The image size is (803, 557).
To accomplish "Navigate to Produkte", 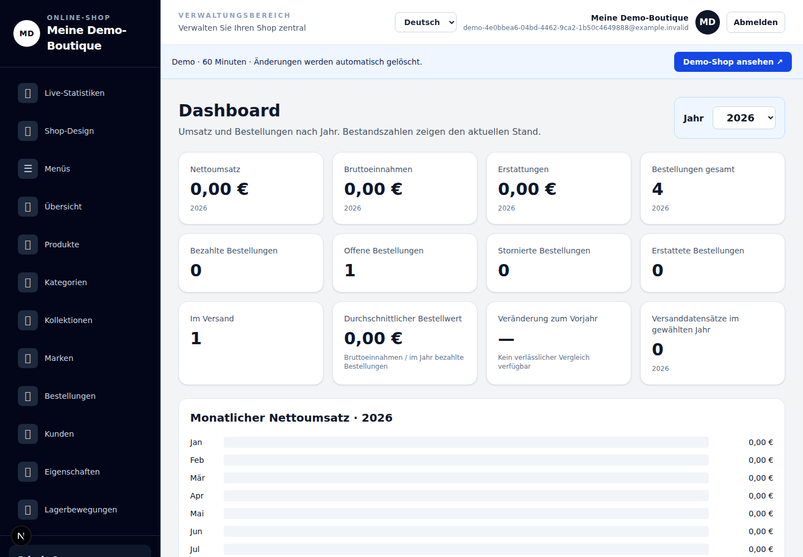I will 80,245.
